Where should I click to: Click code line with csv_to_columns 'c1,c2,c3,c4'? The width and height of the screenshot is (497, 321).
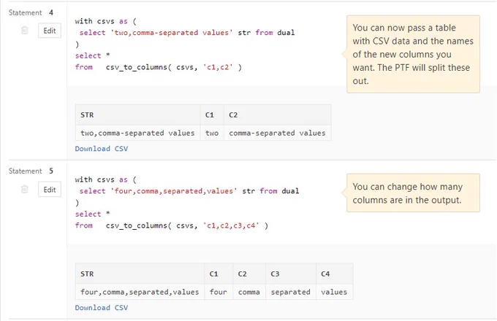[172, 225]
